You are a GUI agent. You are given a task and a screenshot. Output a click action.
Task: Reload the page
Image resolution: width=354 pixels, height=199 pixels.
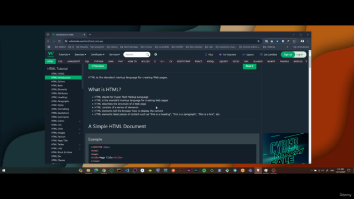[x=59, y=41]
